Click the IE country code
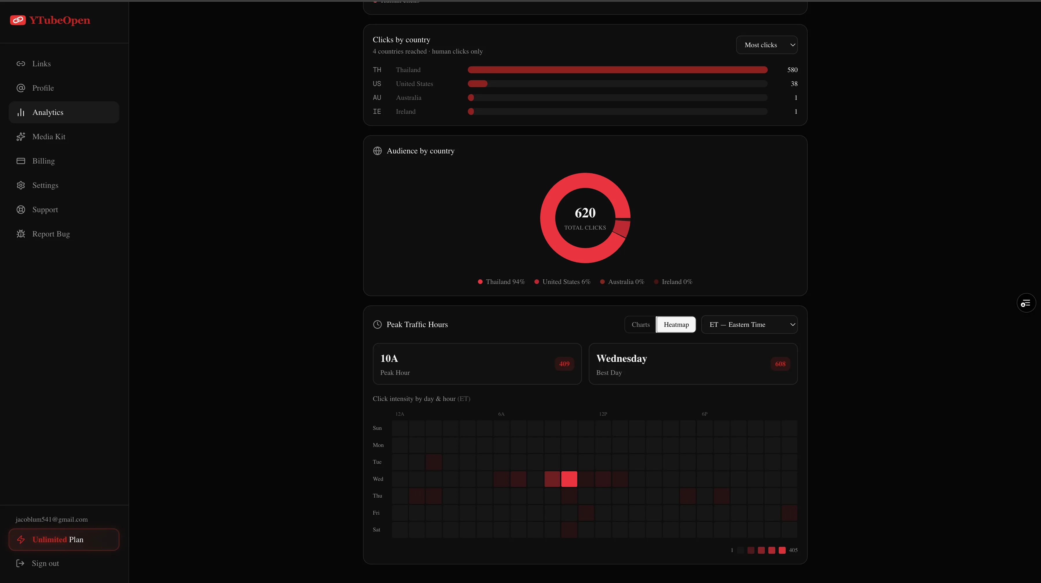The image size is (1041, 583). point(377,111)
